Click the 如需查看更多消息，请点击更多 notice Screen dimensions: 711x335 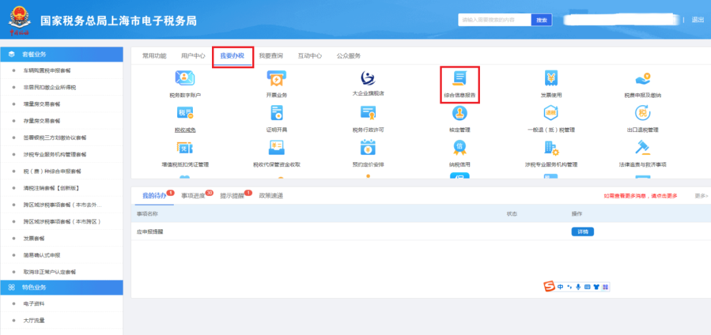641,196
